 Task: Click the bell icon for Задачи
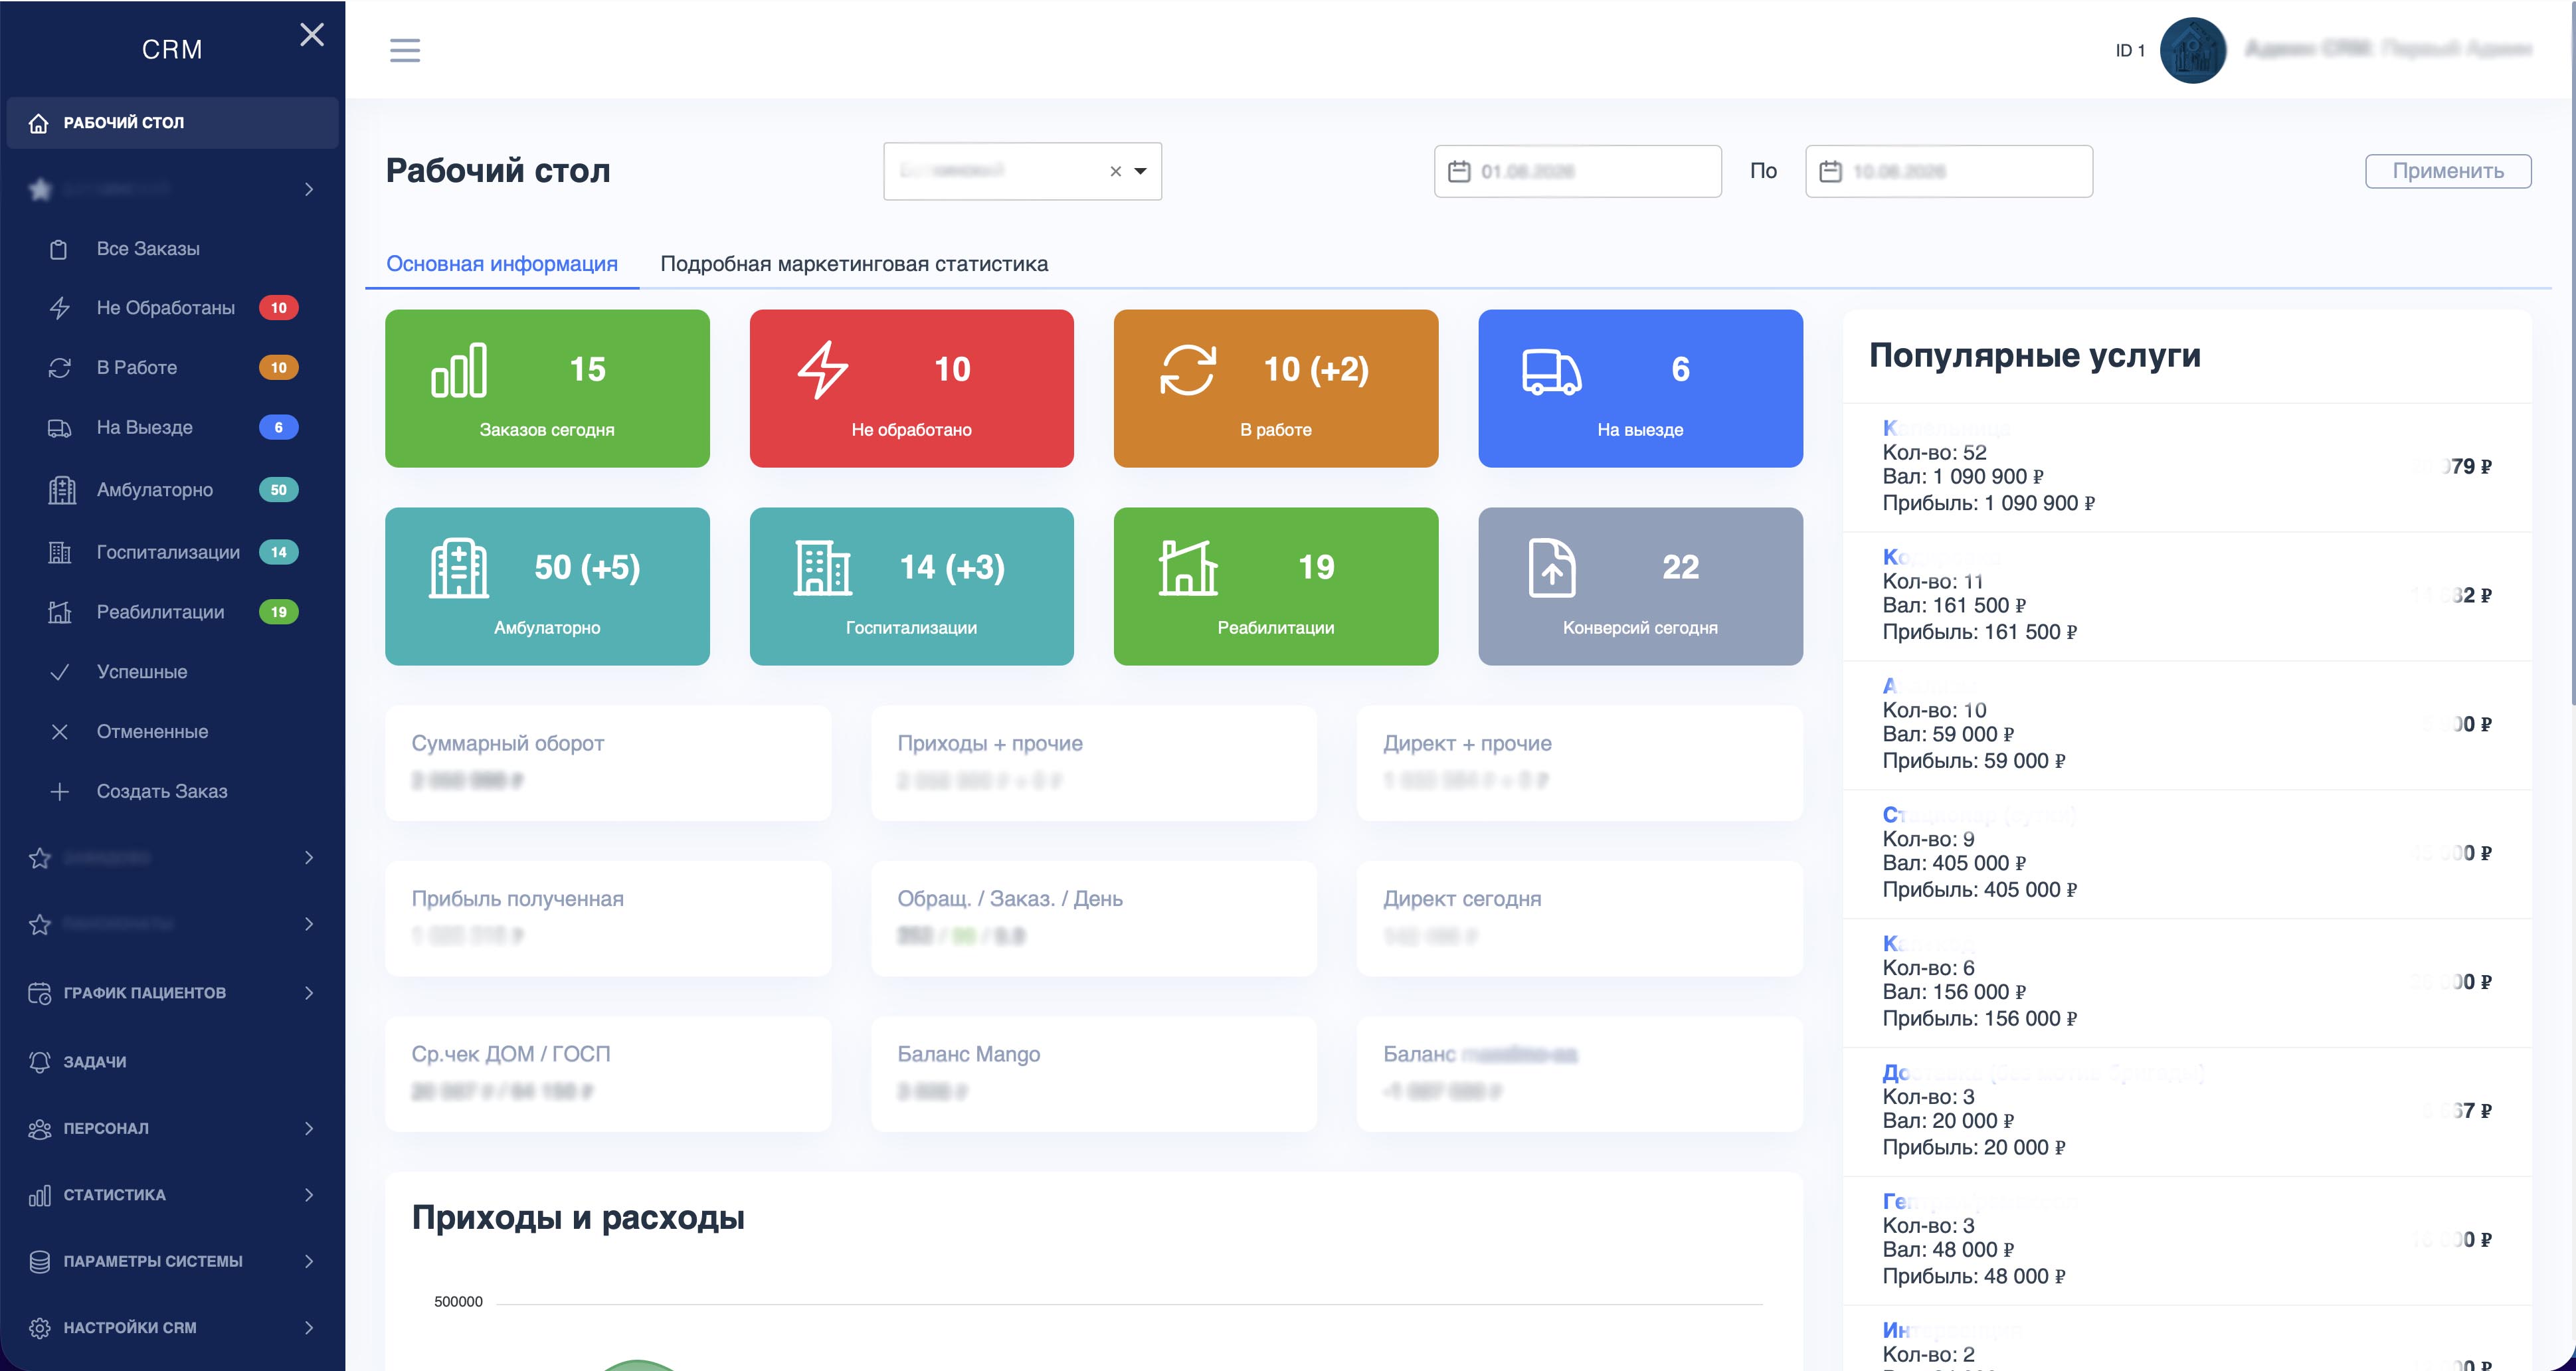tap(39, 1062)
